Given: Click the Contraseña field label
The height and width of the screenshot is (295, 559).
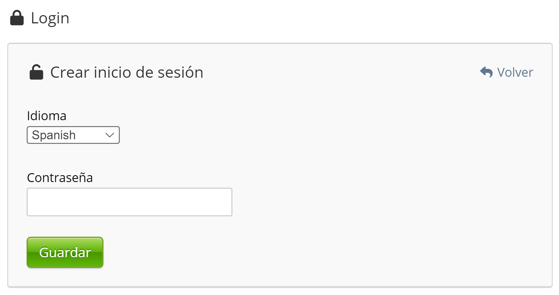Looking at the screenshot, I should (x=60, y=178).
